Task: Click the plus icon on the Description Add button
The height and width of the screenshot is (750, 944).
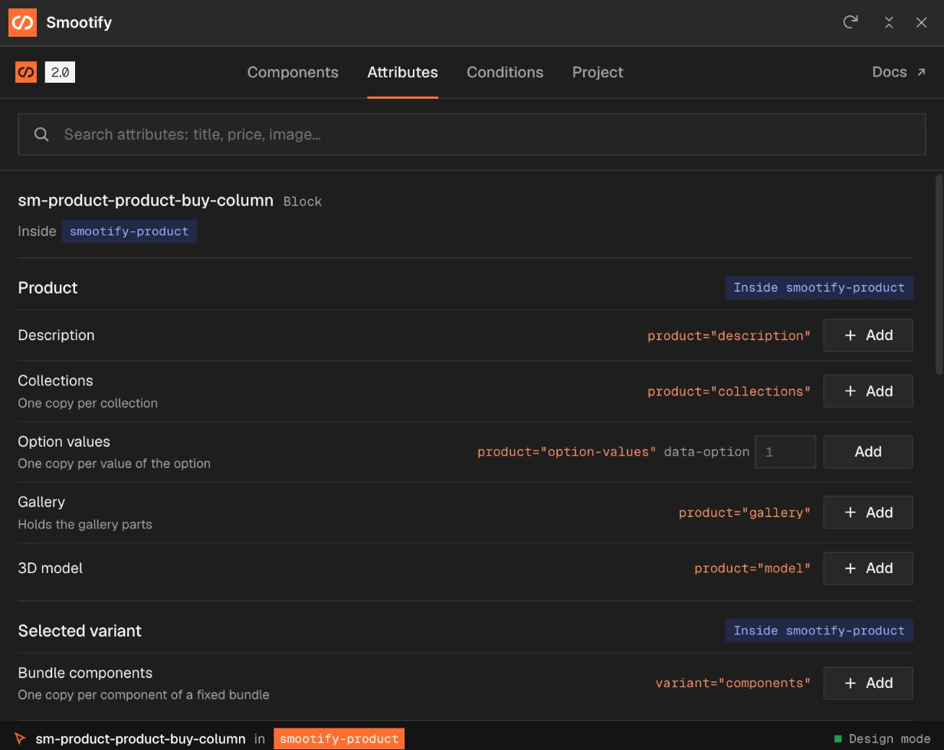Action: tap(850, 336)
